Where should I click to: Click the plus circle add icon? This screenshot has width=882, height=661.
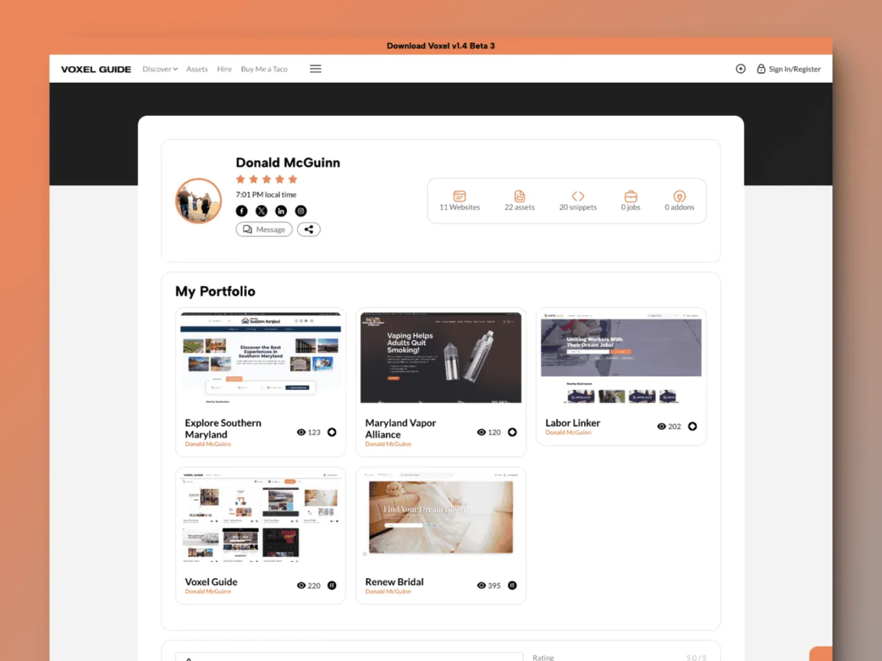pos(741,69)
